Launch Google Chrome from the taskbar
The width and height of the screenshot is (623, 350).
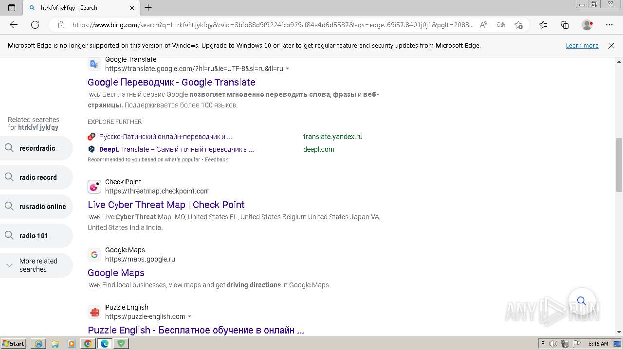pos(88,343)
